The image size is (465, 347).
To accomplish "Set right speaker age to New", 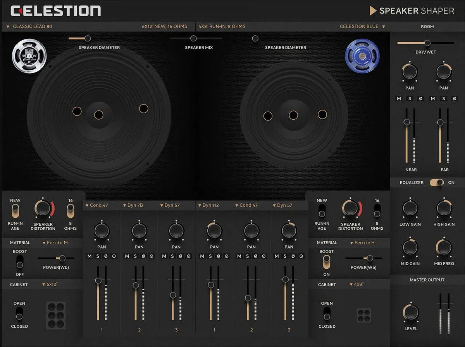I will coord(322,206).
